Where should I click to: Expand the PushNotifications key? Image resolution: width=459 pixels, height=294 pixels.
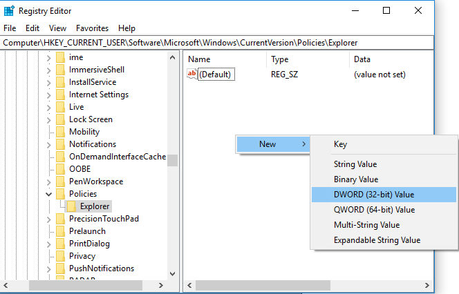coord(48,269)
